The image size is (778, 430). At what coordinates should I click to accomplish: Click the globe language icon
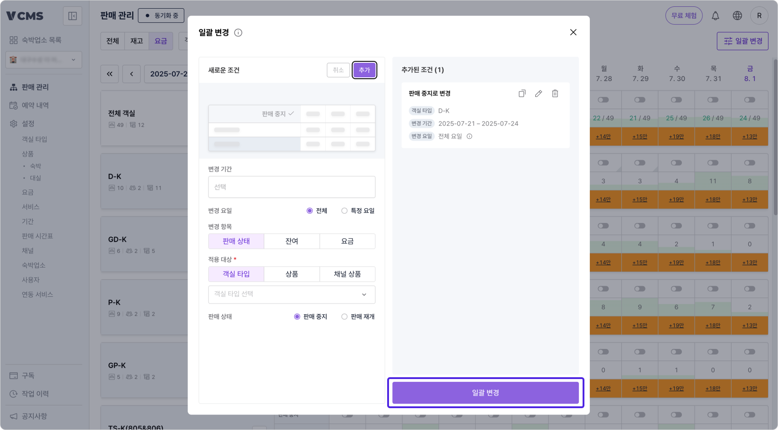(737, 15)
